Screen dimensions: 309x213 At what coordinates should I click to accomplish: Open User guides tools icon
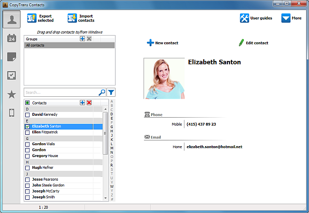244,18
